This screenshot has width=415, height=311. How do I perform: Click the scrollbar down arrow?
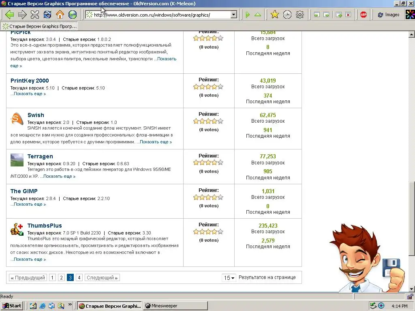tap(412, 289)
